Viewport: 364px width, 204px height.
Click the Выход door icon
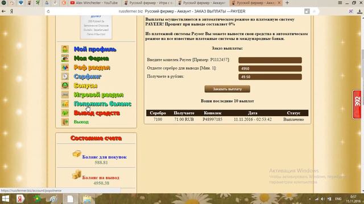click(x=65, y=122)
